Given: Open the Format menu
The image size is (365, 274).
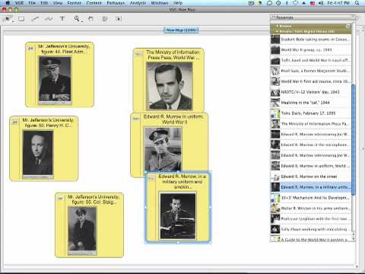Looking at the screenshot, I should pos(74,3).
